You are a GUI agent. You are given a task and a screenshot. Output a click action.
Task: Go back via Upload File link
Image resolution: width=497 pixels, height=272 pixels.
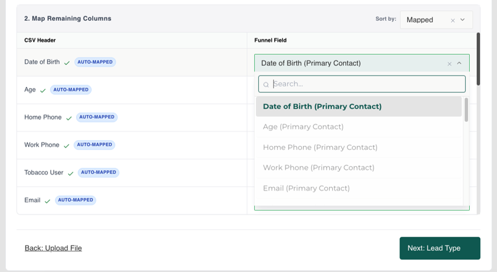(53, 248)
